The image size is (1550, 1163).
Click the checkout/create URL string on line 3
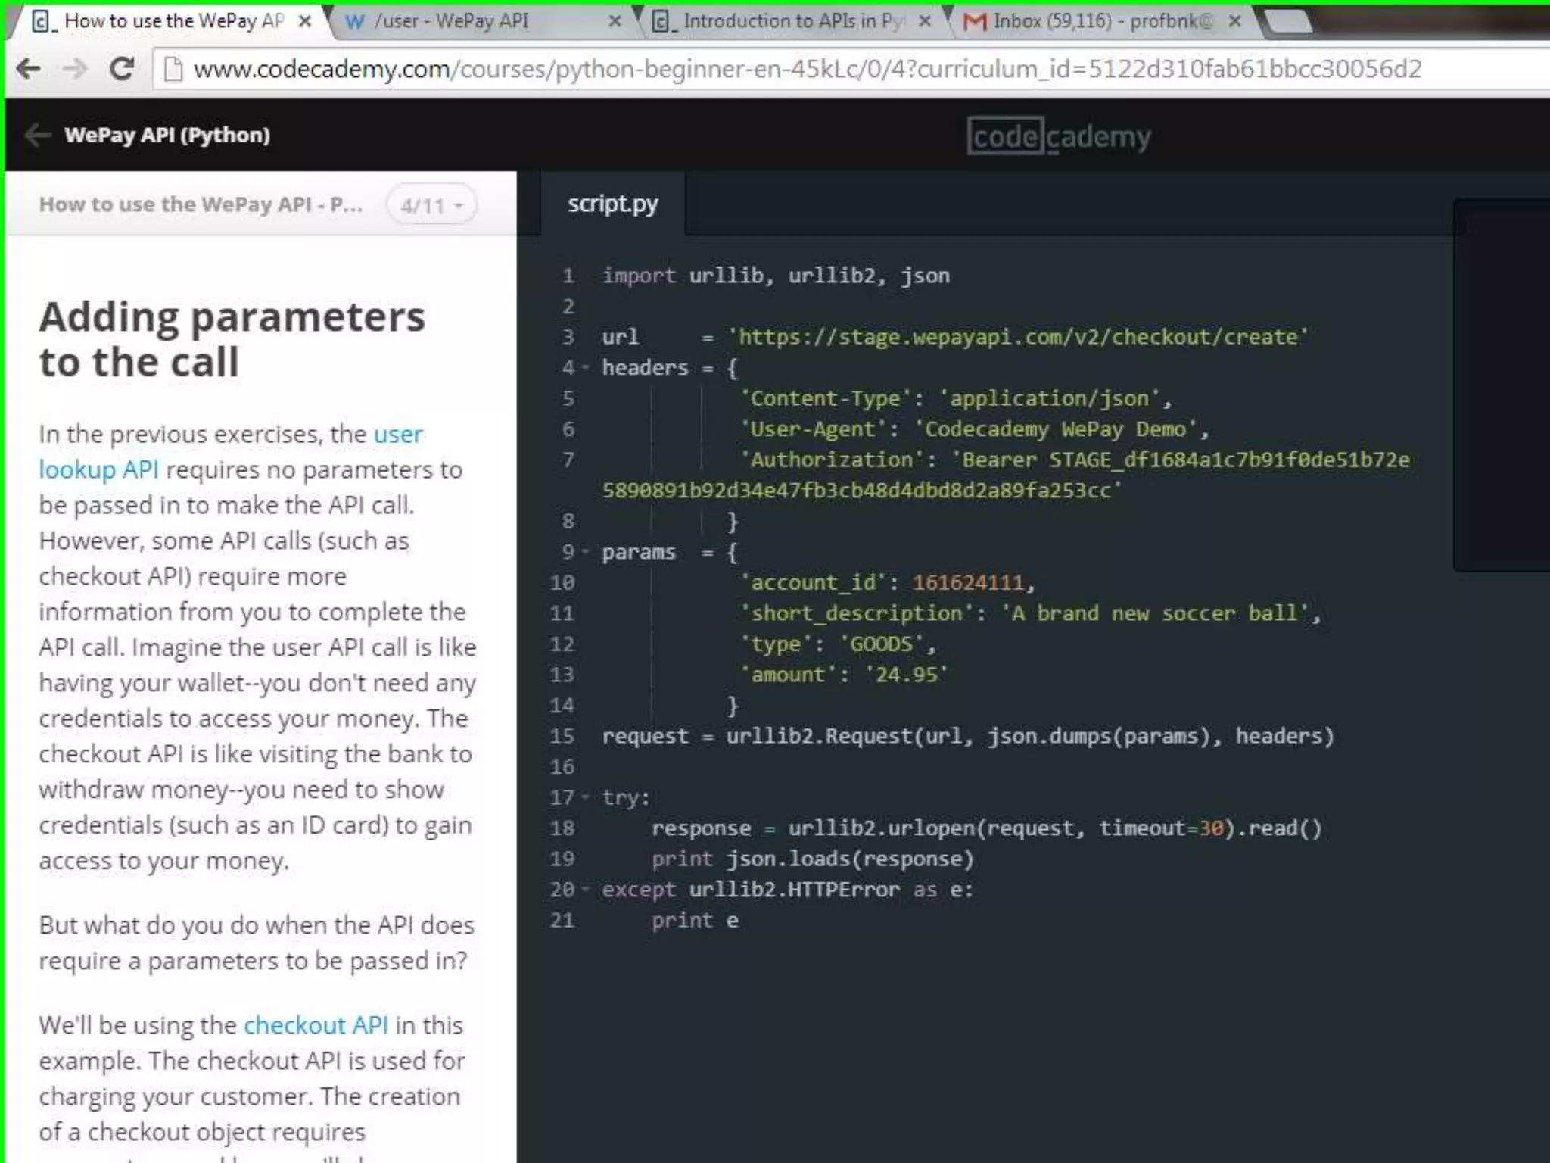[1018, 337]
